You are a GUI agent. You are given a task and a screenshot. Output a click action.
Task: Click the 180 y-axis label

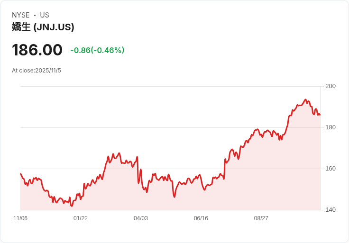331,127
